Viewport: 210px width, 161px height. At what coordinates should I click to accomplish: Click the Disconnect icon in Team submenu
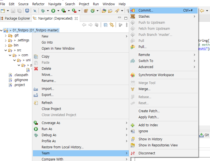pos(133,153)
